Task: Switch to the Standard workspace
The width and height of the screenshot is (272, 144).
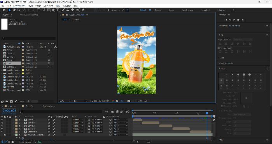Action: click(x=206, y=10)
